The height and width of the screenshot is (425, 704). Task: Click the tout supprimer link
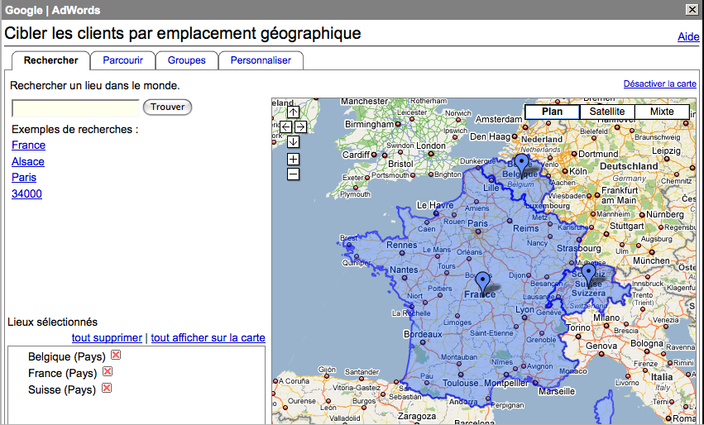tap(107, 337)
